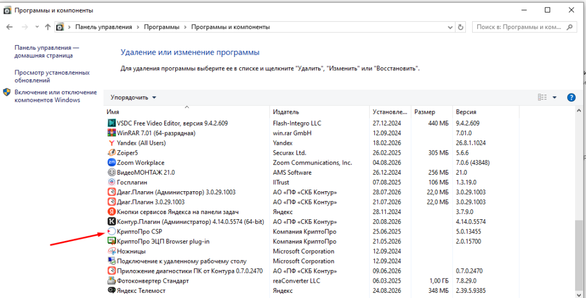Click the publisher Zoom Communications, Inc.
This screenshot has width=586, height=298.
pos(312,163)
